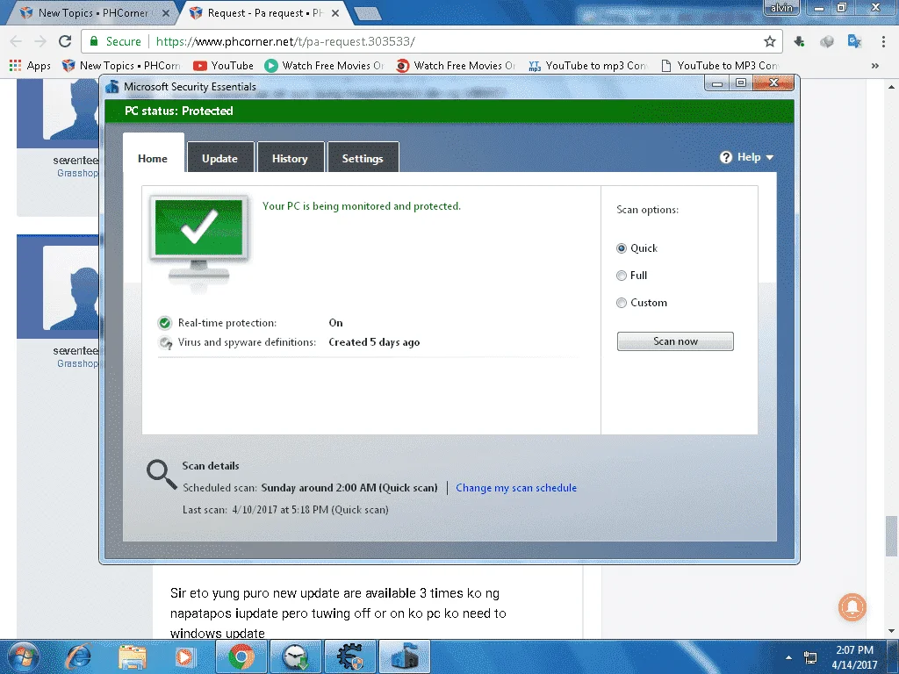Click the virus definitions status icon
The image size is (899, 674).
click(x=165, y=343)
